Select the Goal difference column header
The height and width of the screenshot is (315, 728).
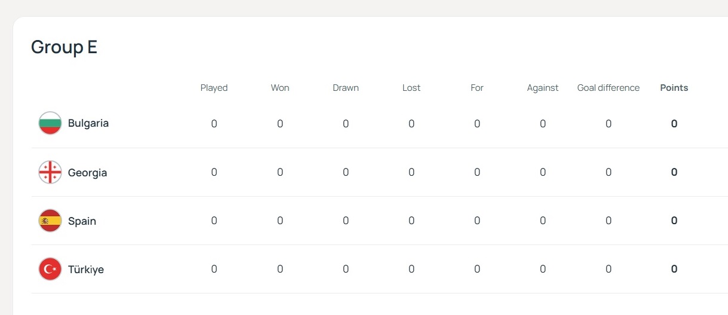[608, 88]
